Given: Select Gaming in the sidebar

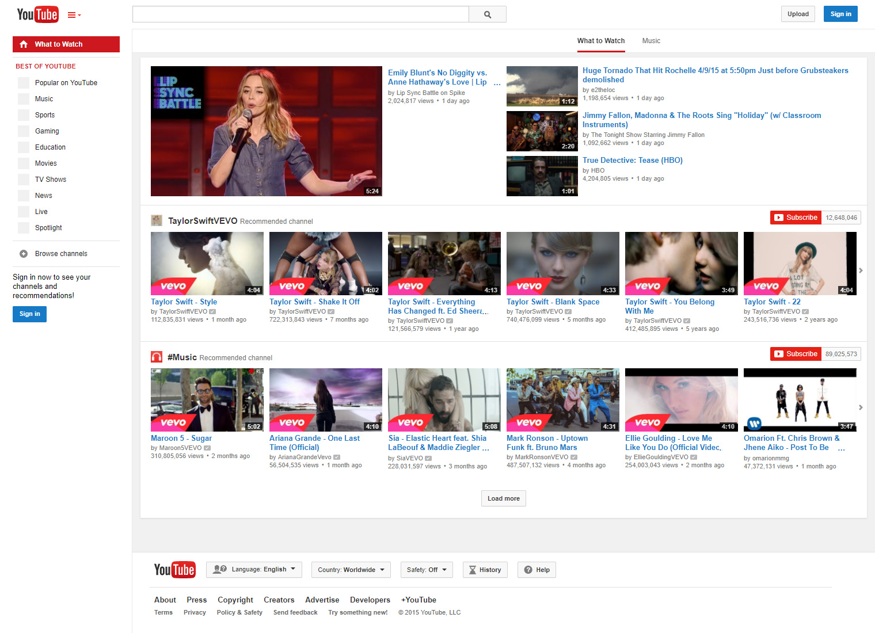Looking at the screenshot, I should click(x=47, y=131).
